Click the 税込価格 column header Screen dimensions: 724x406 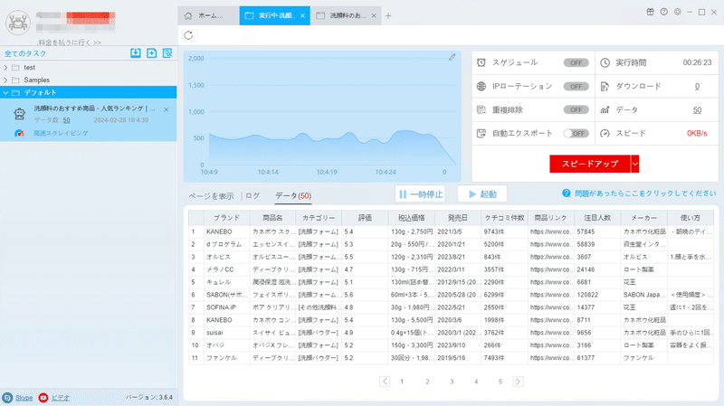(411, 218)
